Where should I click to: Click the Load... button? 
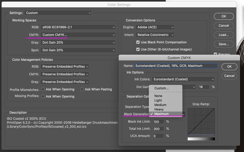[224, 35]
